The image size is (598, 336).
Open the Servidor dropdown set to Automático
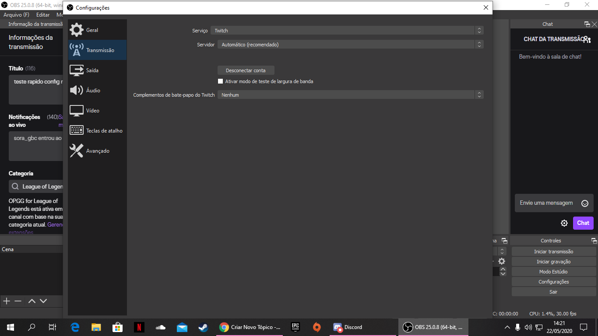pyautogui.click(x=351, y=45)
